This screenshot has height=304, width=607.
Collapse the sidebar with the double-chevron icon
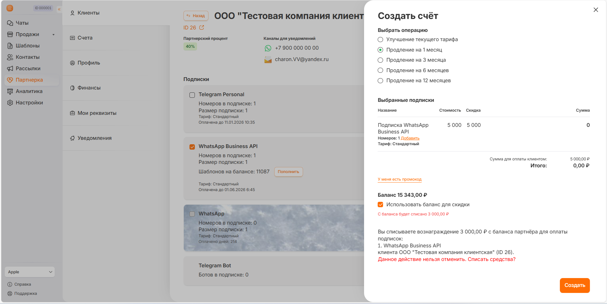point(59,9)
